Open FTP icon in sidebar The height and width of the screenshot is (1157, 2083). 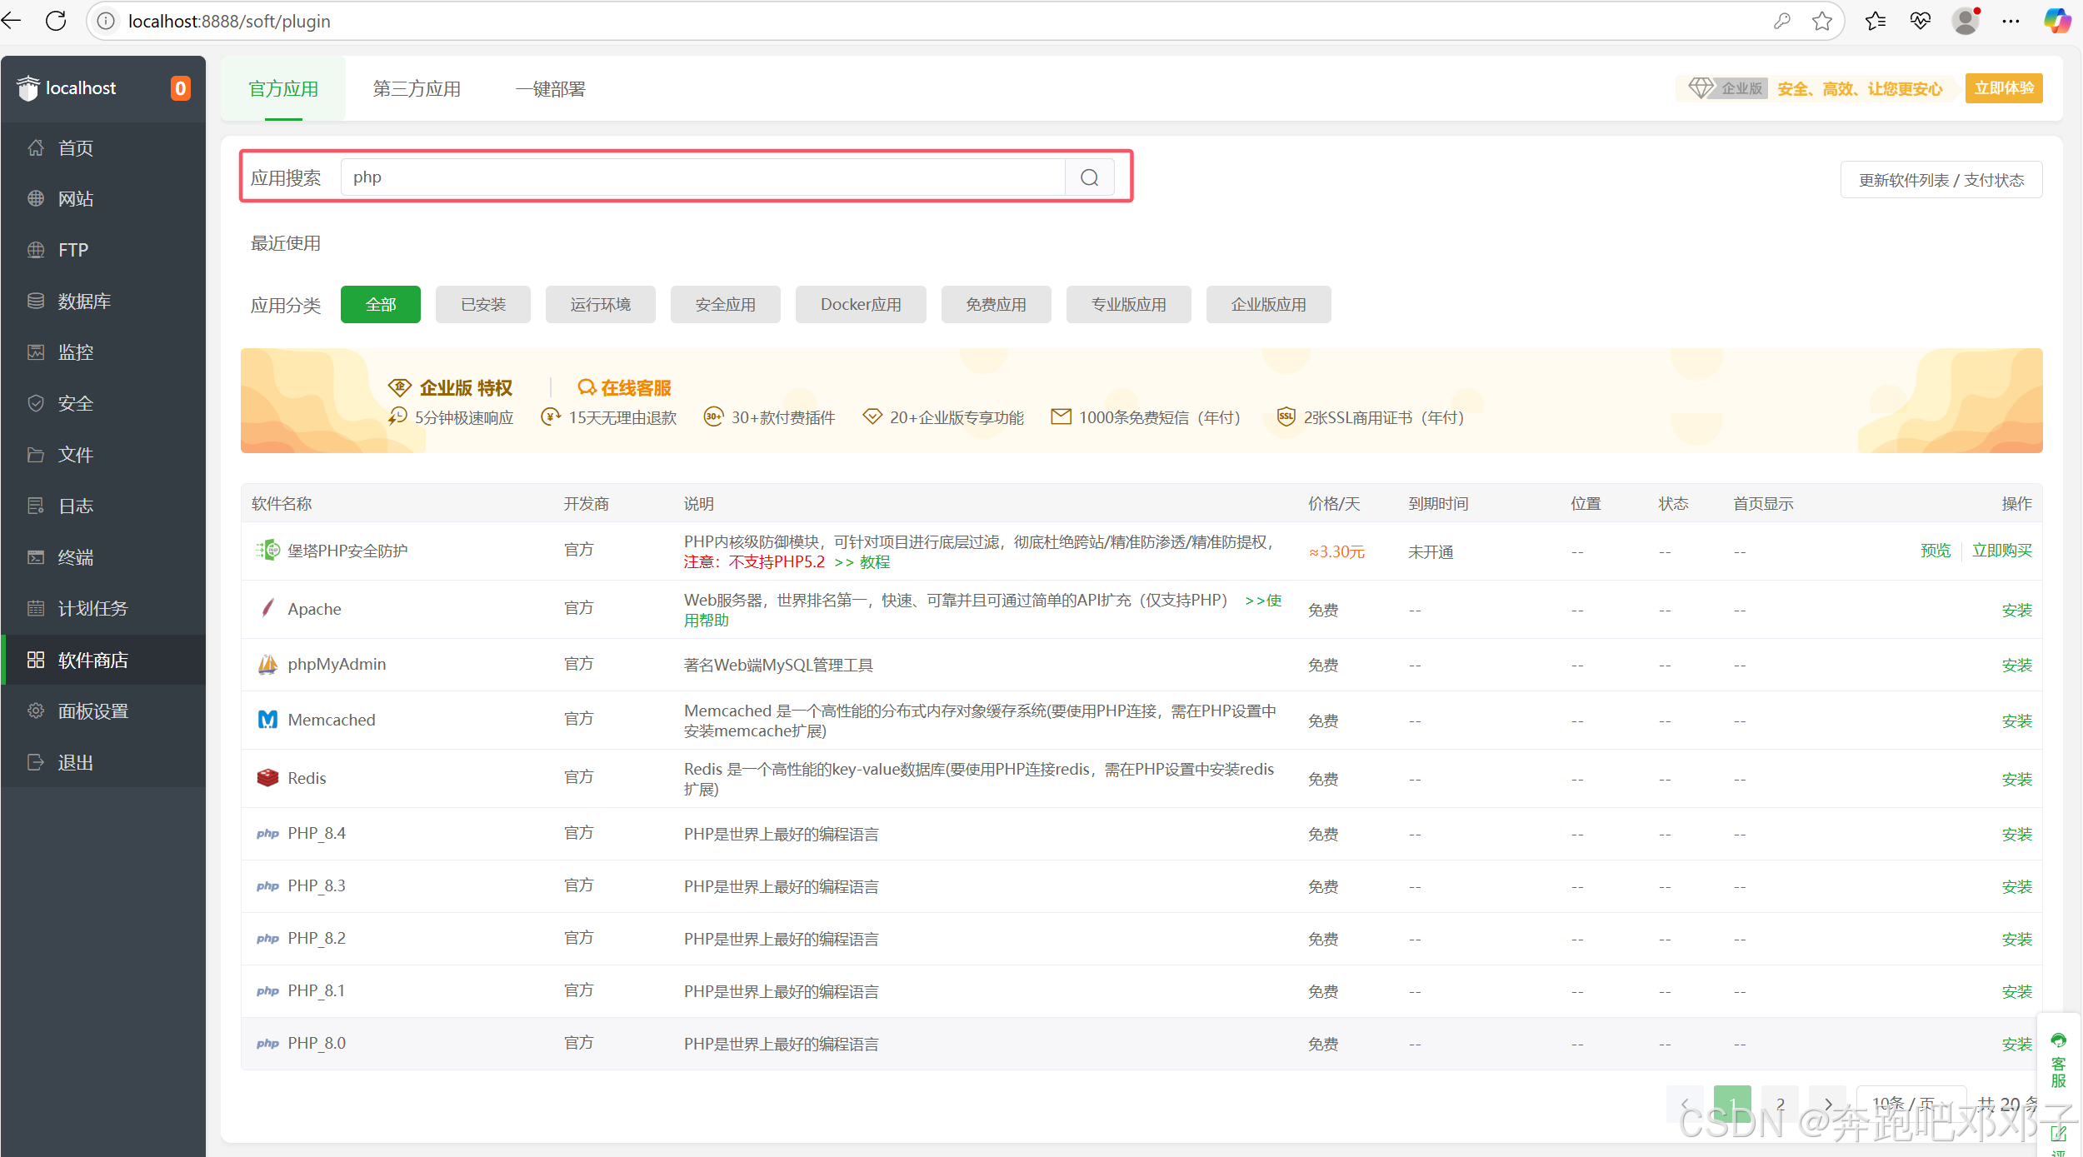(x=36, y=250)
